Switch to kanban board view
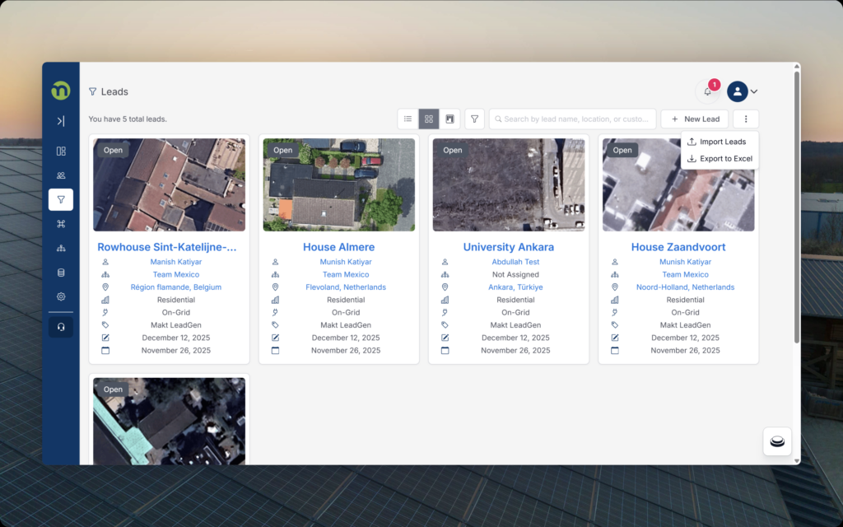The height and width of the screenshot is (527, 843). 449,119
